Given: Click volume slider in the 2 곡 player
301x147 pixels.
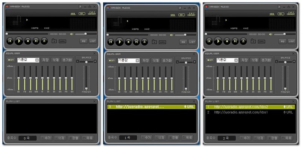Looking at the screenshot, I should [285, 34].
